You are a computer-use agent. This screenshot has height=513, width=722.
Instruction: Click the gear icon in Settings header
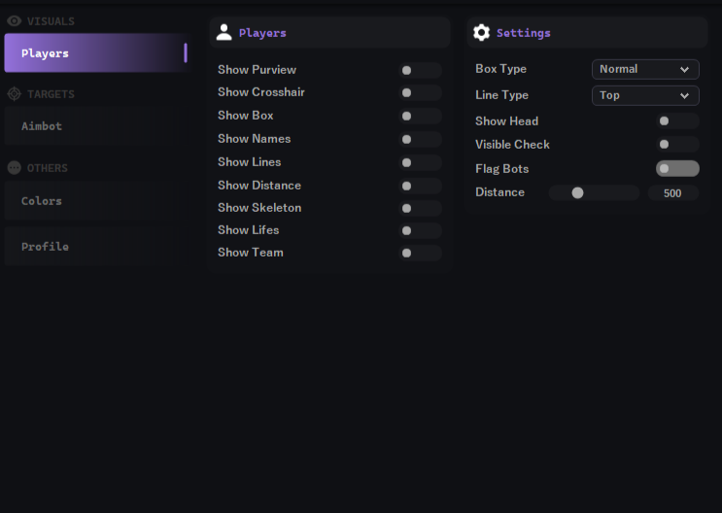pyautogui.click(x=481, y=33)
